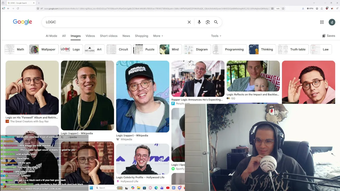Open Search by image (Google Lens) icon

pos(208,22)
